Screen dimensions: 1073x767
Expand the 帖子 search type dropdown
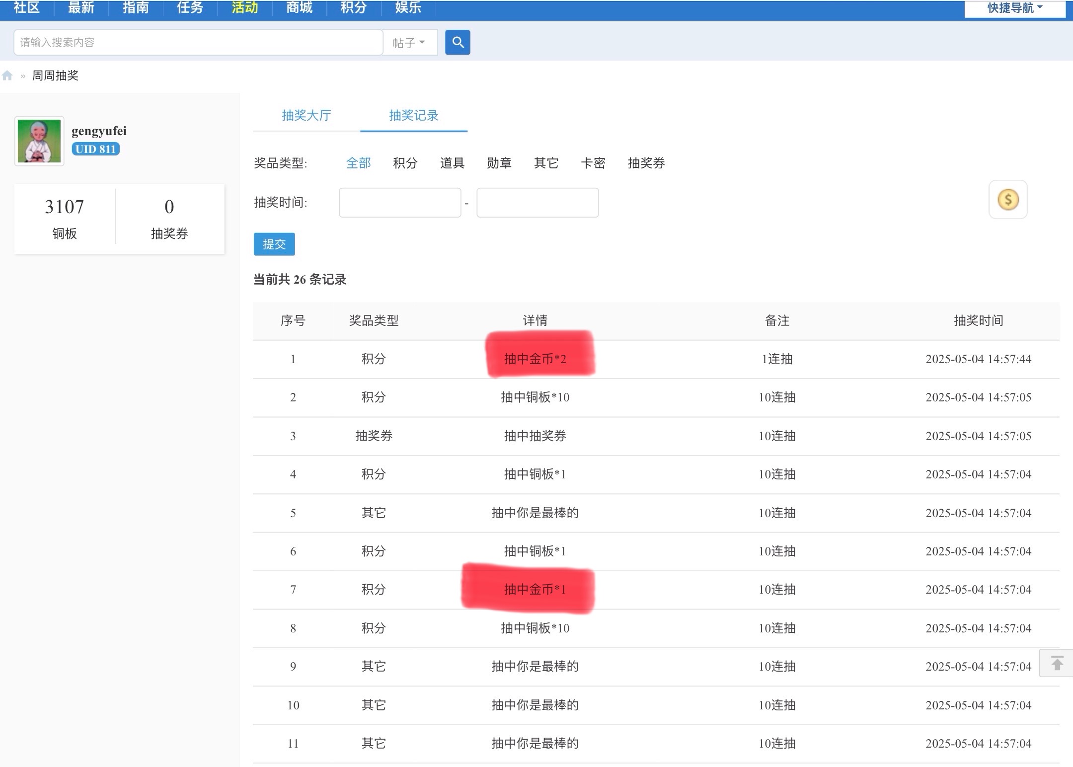[409, 43]
